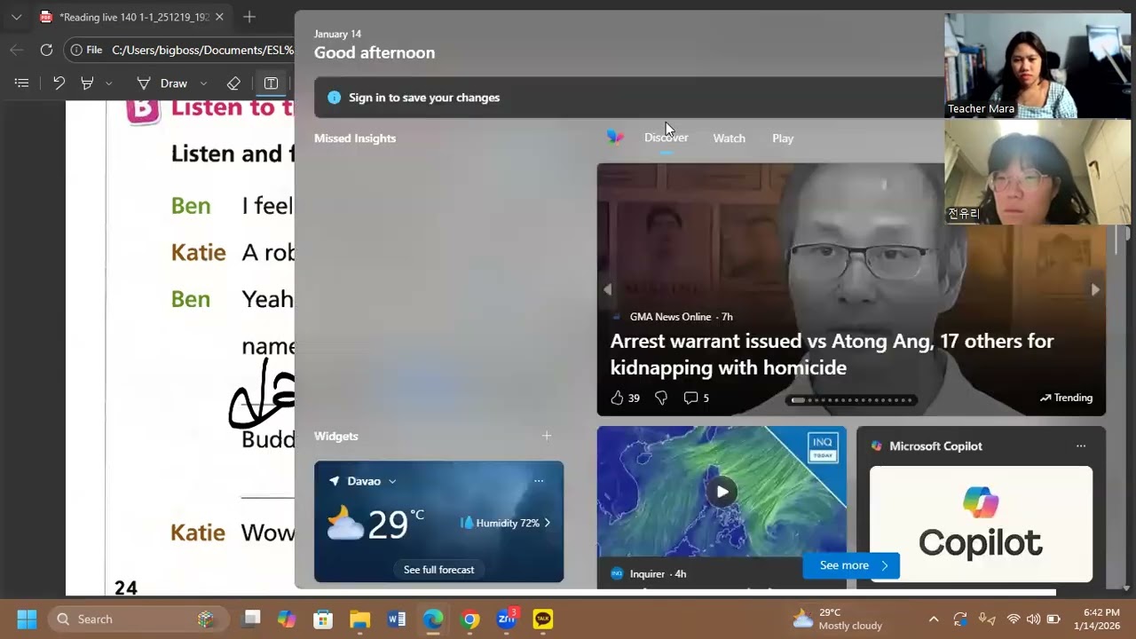Switch to the Play tab

(x=783, y=138)
